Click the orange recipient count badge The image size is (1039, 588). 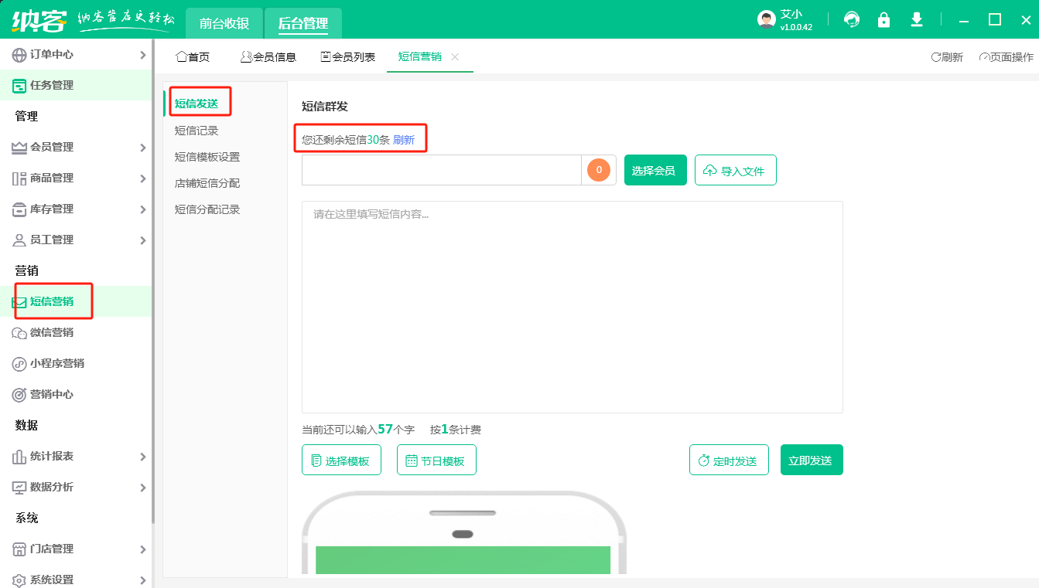(x=599, y=170)
